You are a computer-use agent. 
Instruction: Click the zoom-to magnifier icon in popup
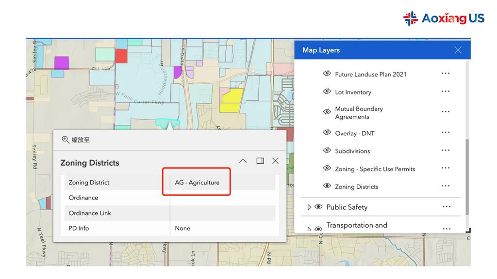[66, 140]
